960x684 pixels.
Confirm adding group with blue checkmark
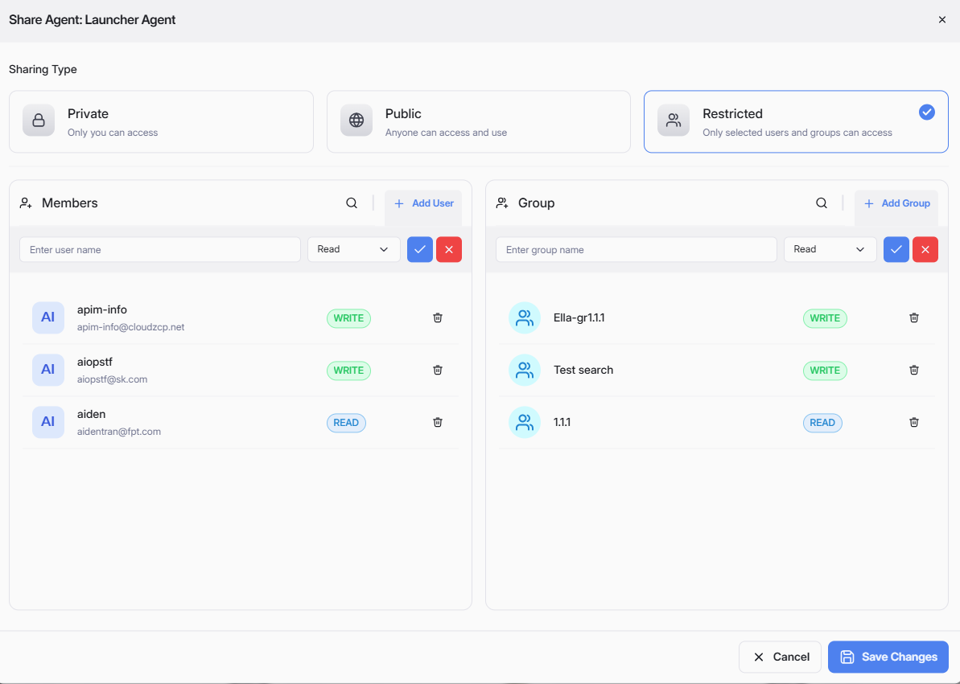coord(896,250)
